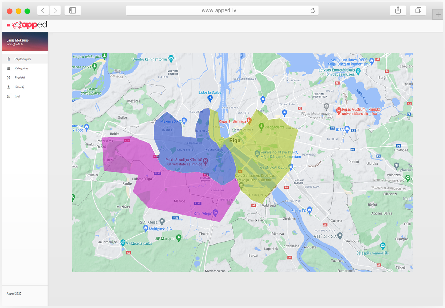
Task: Click the utensils icon for Produkti
Action: [x=9, y=77]
